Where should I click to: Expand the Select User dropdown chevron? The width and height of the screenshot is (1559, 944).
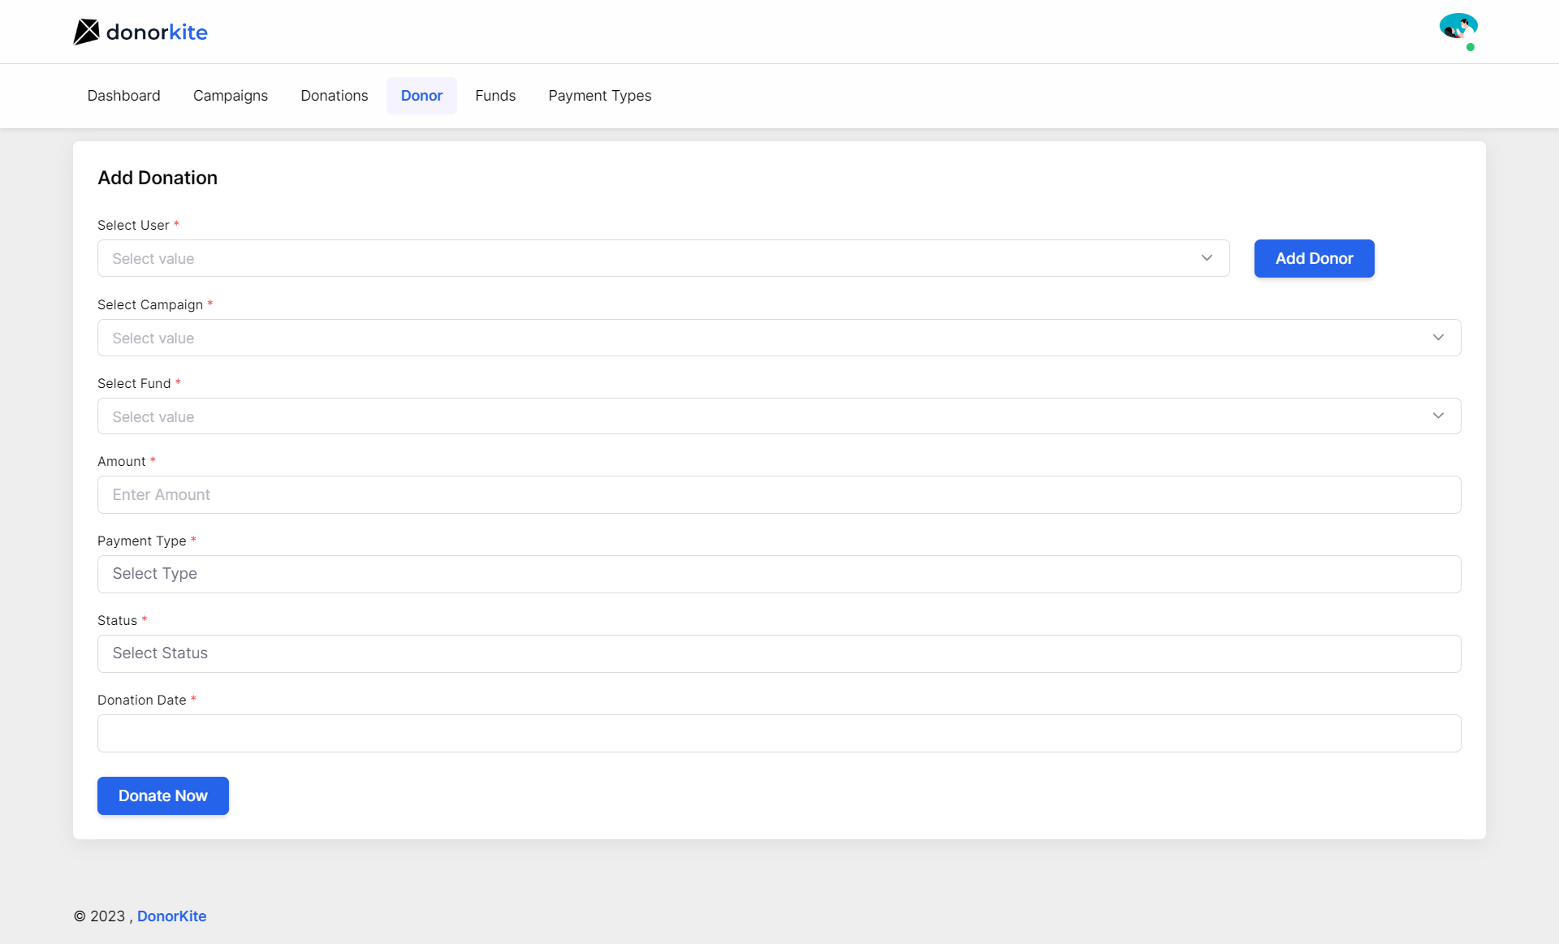[1207, 258]
